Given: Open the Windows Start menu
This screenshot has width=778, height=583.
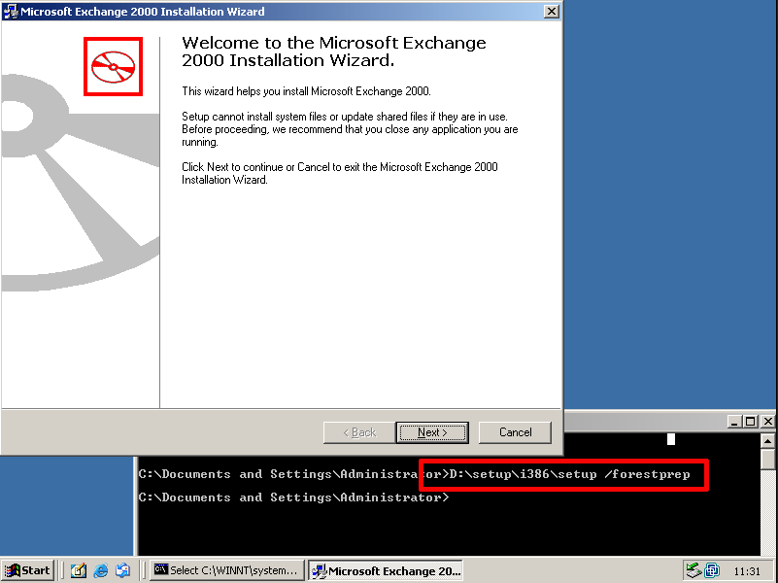Looking at the screenshot, I should (x=27, y=570).
